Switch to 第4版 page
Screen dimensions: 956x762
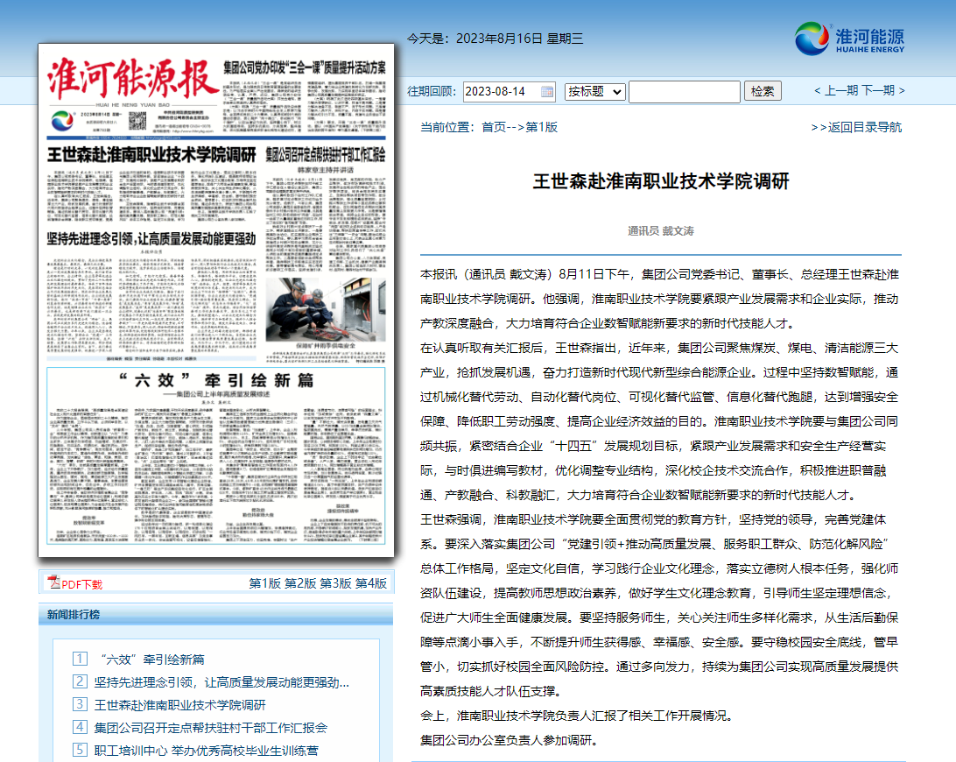[x=370, y=583]
